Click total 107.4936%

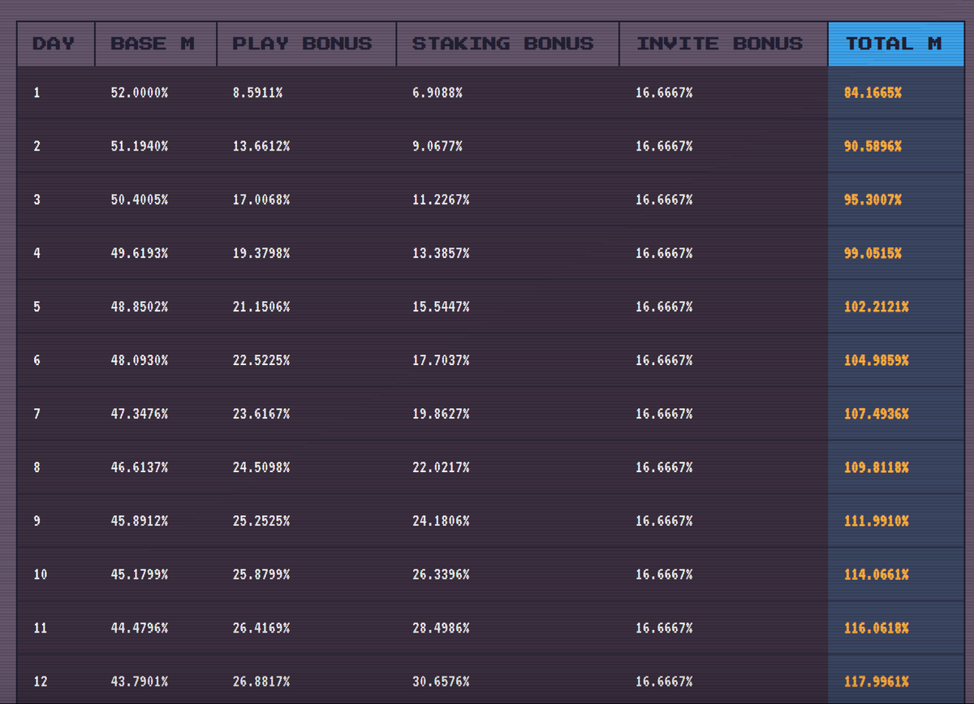pos(877,414)
